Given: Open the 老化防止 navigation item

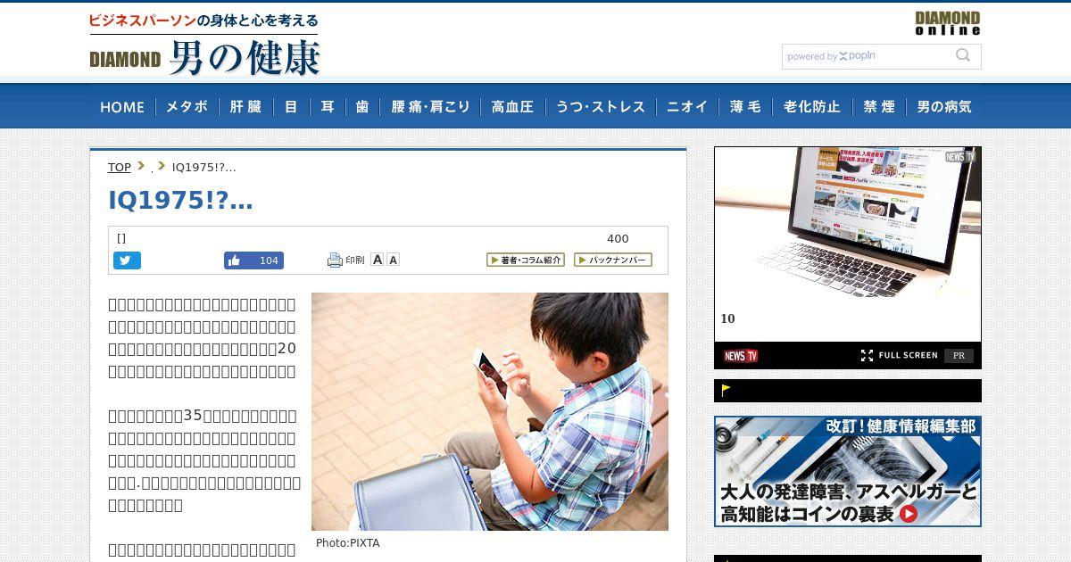Looking at the screenshot, I should [812, 107].
